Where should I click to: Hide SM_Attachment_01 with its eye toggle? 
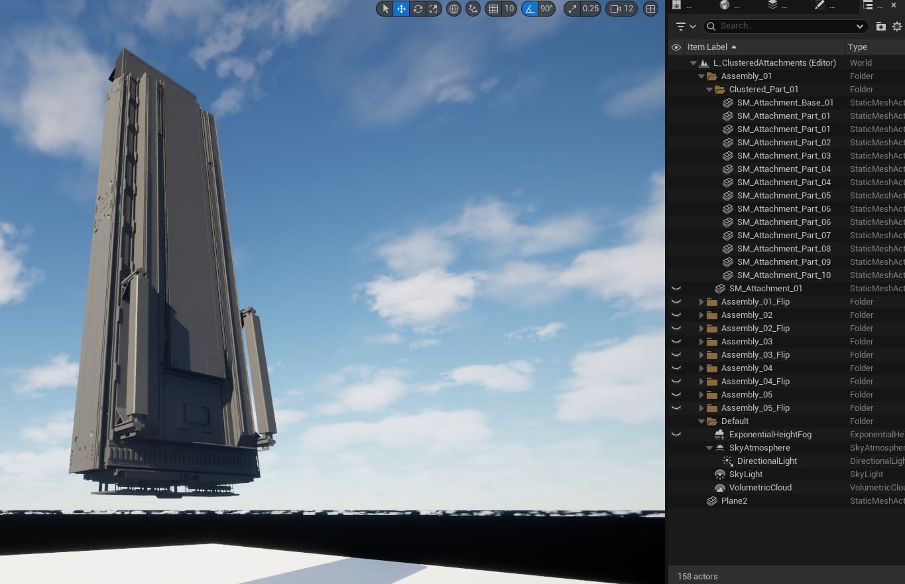point(676,288)
